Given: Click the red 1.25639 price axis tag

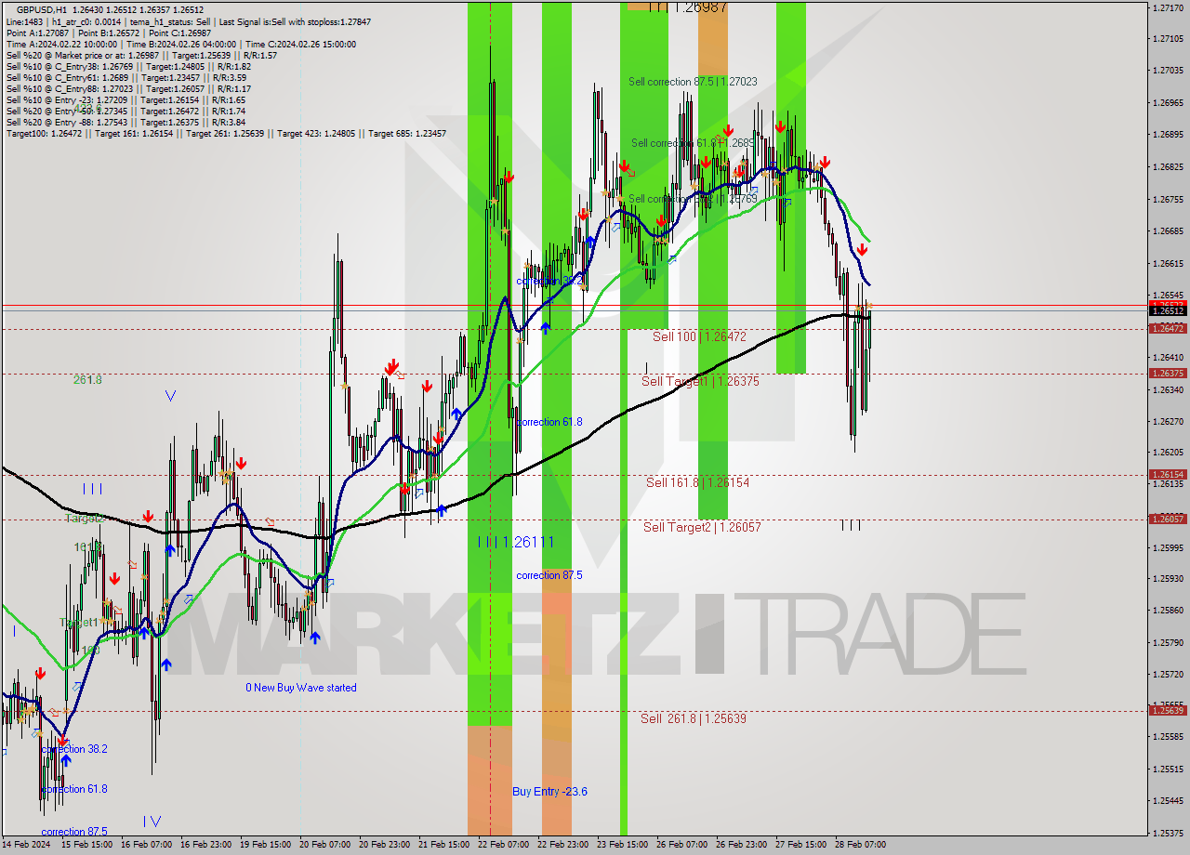Looking at the screenshot, I should 1168,711.
